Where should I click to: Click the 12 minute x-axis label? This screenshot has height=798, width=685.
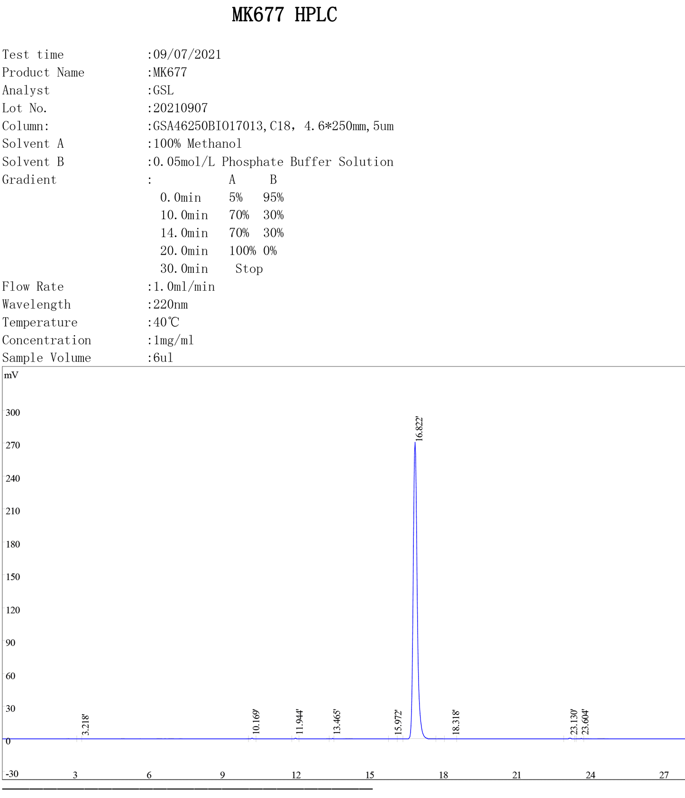tap(296, 775)
